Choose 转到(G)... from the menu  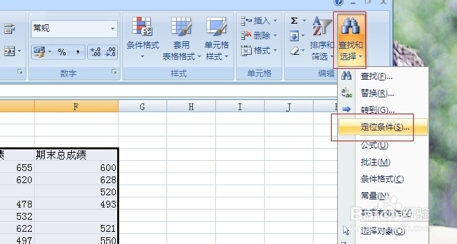383,110
